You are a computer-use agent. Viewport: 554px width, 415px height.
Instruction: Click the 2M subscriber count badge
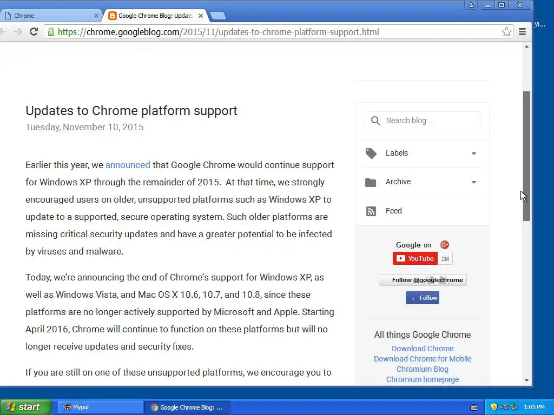coord(445,259)
